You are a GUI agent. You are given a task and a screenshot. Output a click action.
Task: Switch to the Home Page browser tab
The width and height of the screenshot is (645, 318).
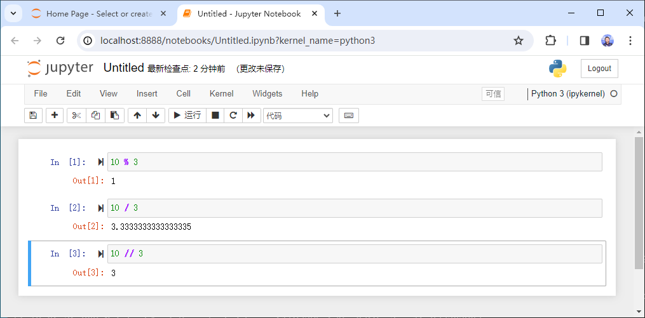(92, 13)
